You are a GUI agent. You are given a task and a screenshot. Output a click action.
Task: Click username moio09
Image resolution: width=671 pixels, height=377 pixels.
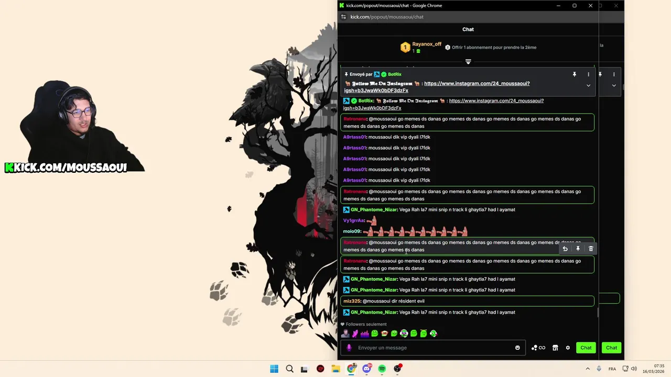point(352,231)
